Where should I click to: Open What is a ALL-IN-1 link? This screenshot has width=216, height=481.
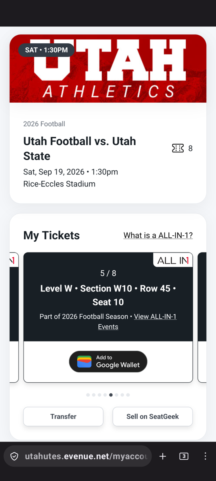point(158,235)
